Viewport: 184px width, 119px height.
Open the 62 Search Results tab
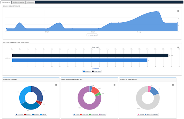[x=18, y=2]
